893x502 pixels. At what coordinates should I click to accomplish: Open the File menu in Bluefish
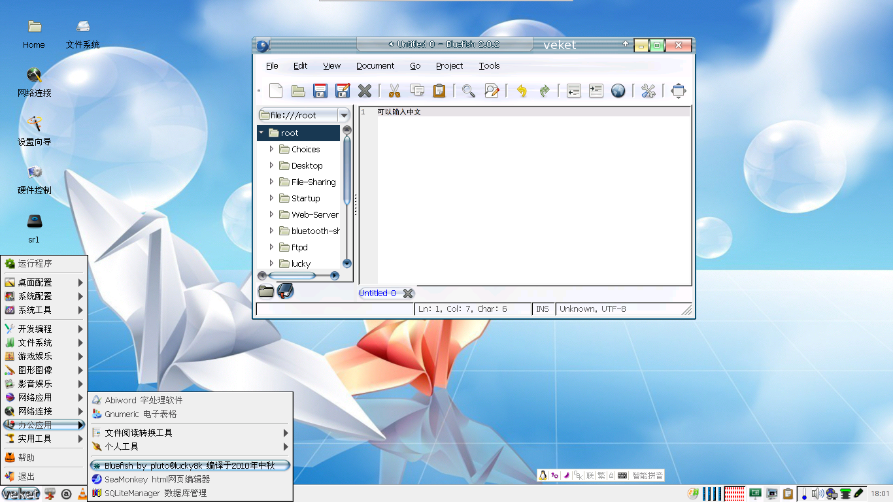point(272,65)
